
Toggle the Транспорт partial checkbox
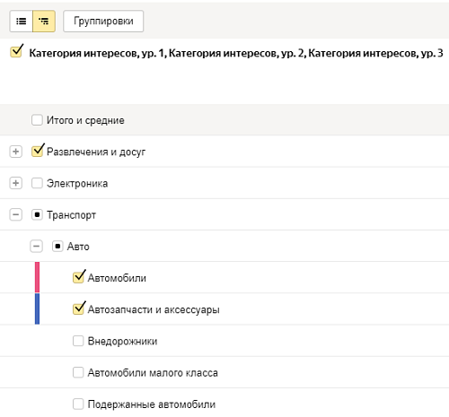pyautogui.click(x=37, y=214)
